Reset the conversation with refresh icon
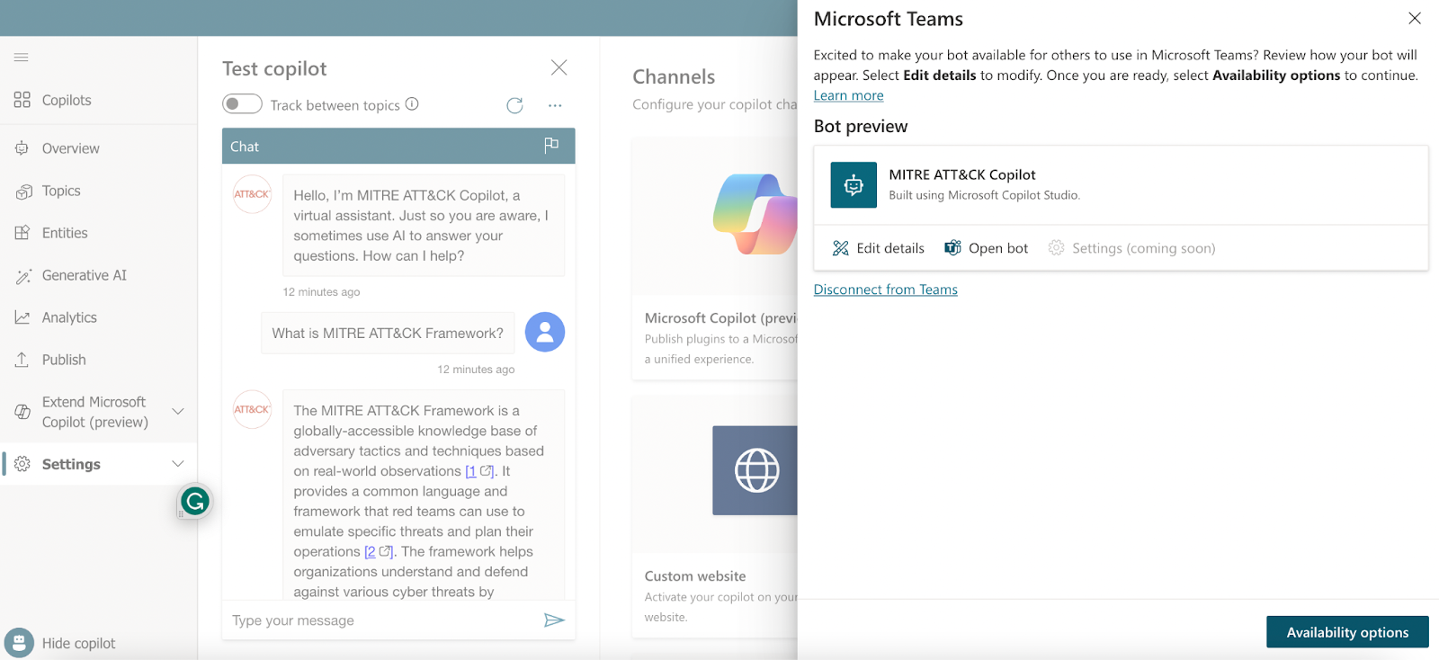Viewport: 1439px width, 660px height. pyautogui.click(x=514, y=105)
